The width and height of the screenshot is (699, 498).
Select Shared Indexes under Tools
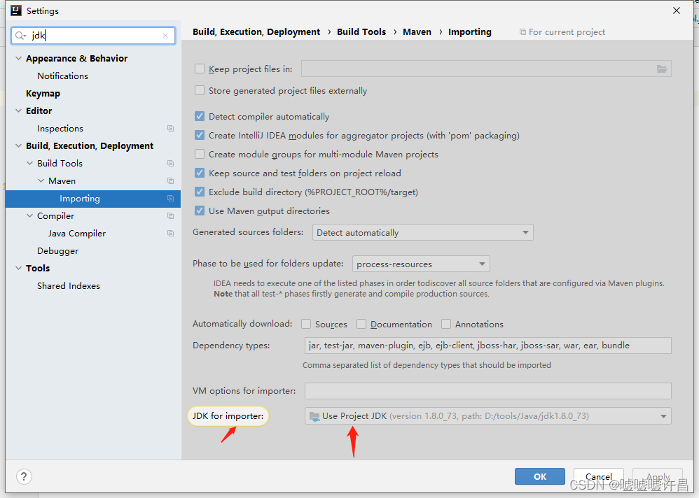pyautogui.click(x=69, y=285)
